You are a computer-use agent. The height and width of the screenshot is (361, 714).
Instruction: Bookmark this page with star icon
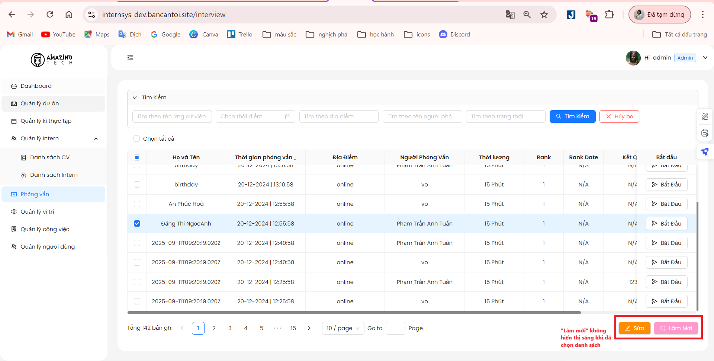pyautogui.click(x=544, y=15)
